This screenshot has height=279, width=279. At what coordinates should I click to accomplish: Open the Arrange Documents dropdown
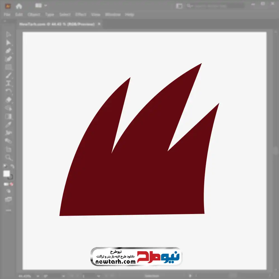pos(41,6)
